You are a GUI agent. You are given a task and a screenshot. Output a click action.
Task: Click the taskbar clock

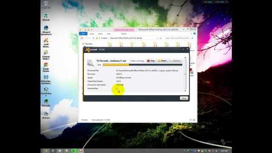(224, 151)
